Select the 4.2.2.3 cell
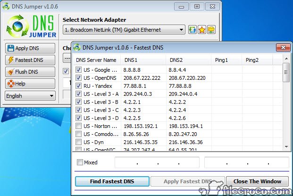 (x=132, y=110)
